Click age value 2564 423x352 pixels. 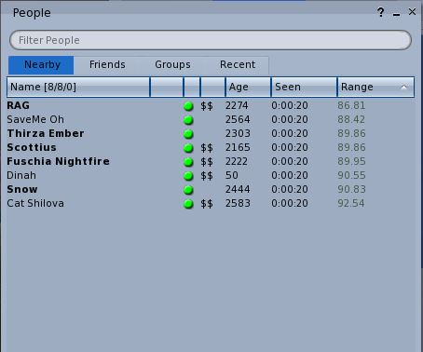pos(238,119)
